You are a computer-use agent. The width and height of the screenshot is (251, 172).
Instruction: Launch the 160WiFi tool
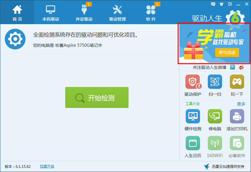[x=215, y=143]
